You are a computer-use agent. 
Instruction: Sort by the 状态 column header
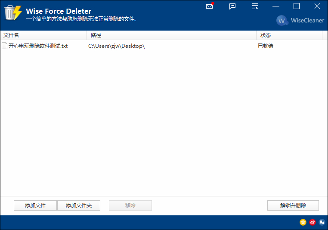point(289,35)
